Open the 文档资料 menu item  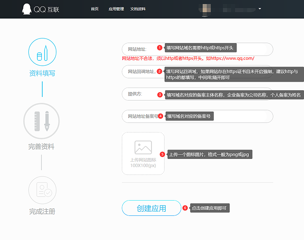point(138,9)
